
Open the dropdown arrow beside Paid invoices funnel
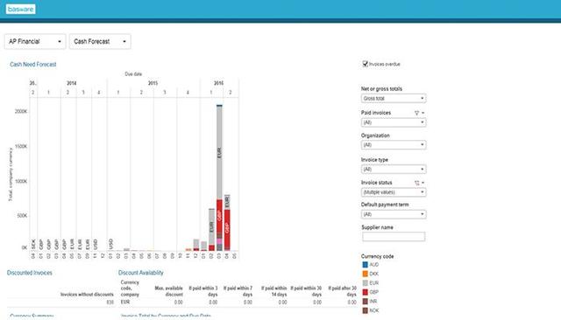[423, 113]
